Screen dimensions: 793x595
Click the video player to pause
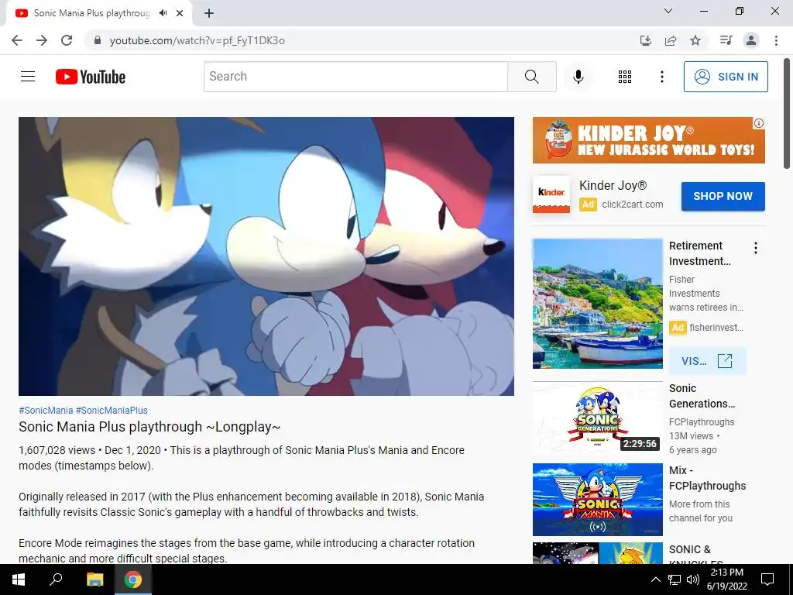[266, 256]
